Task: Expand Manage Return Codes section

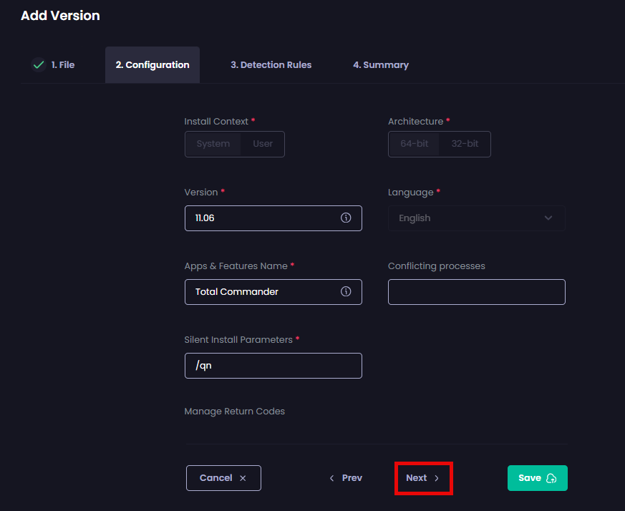Action: pyautogui.click(x=235, y=412)
